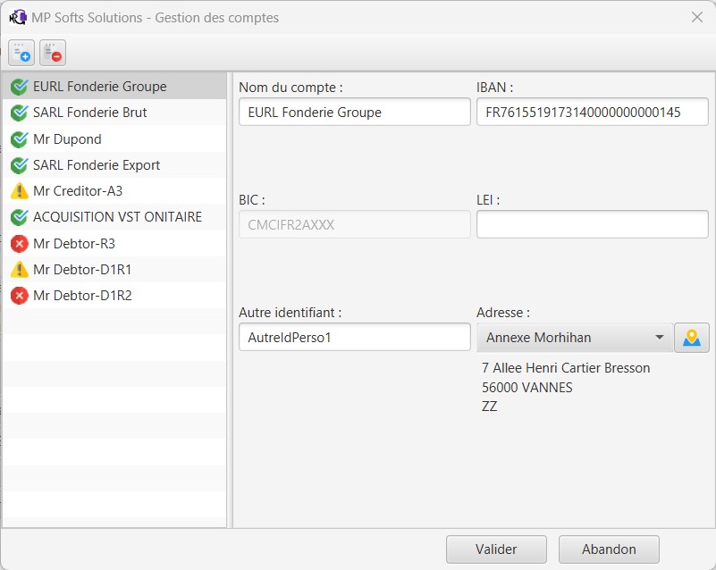Click the green check icon beside Mr Dupond
716x570 pixels.
tap(19, 139)
